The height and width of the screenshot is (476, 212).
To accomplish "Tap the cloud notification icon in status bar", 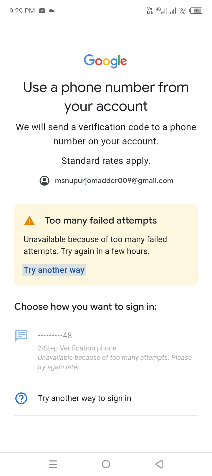I will pyautogui.click(x=52, y=11).
